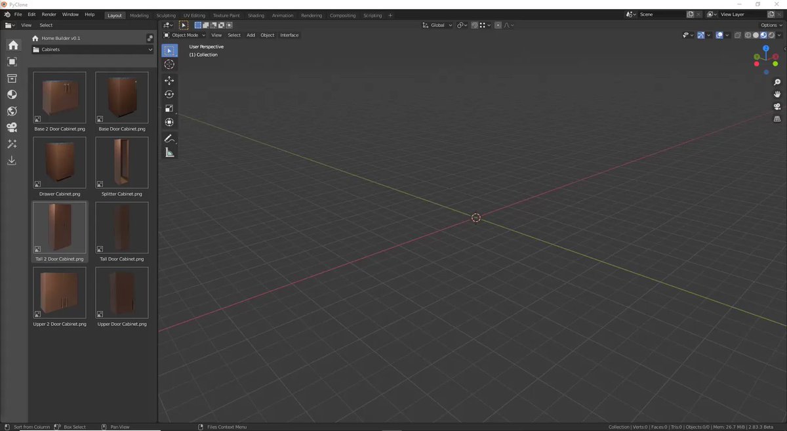Toggle the camera view icon in viewport
The height and width of the screenshot is (431, 787).
coord(777,107)
